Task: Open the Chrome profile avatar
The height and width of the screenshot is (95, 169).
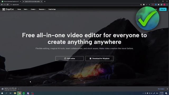Action: 164,5
